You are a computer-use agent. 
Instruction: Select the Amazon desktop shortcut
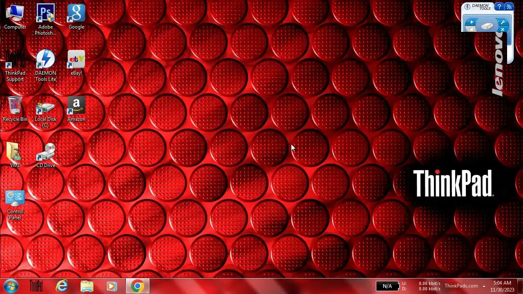pyautogui.click(x=76, y=109)
